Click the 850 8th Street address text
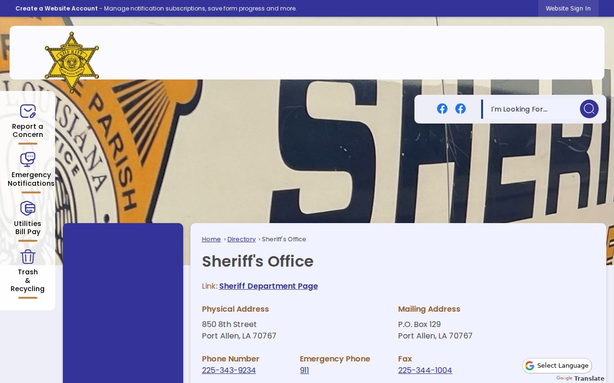 [x=229, y=325]
